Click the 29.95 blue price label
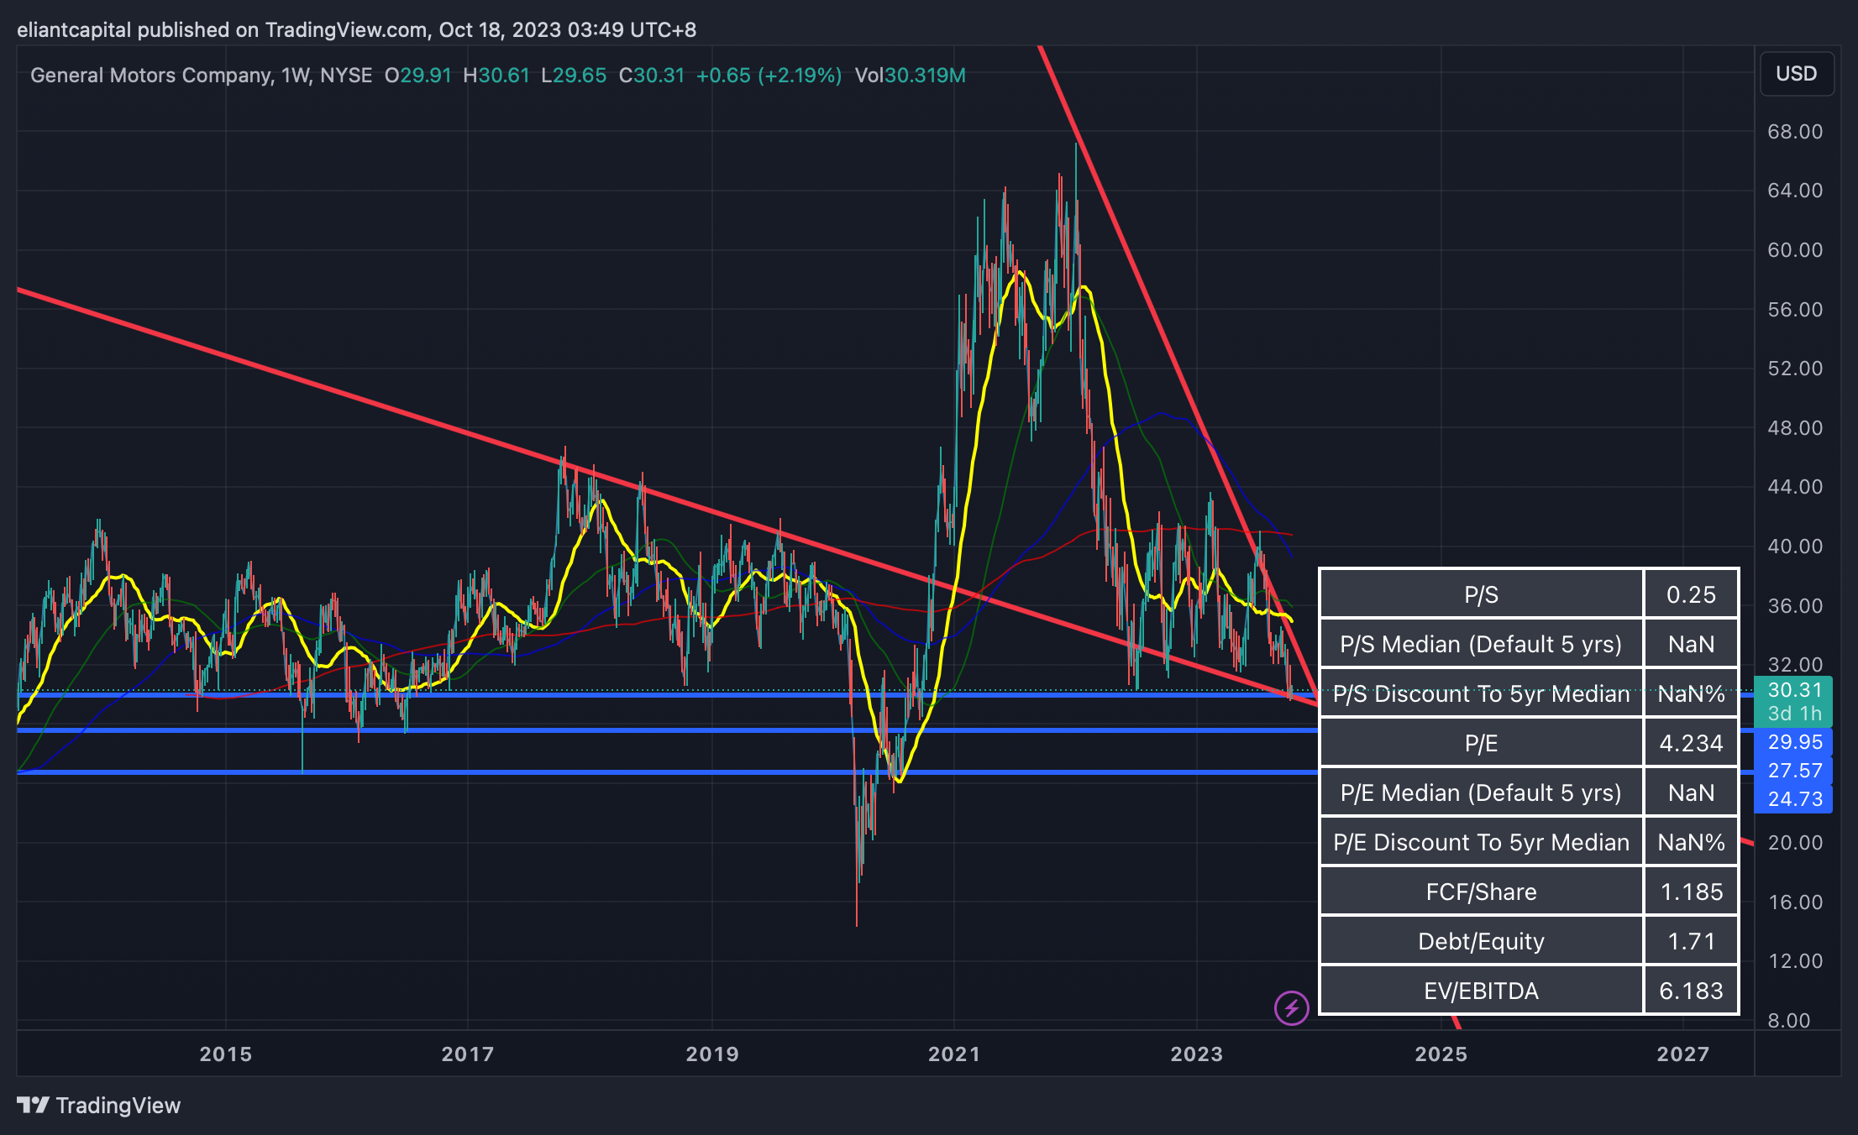Screen dimensions: 1858x1135 [x=1794, y=742]
